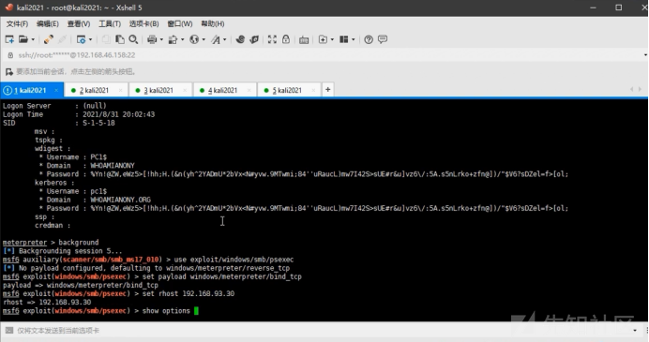
Task: Open the 工具(T) menu
Action: [x=110, y=24]
